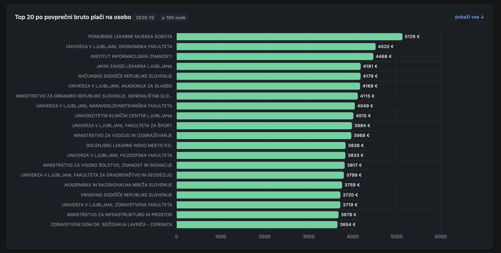501x253 pixels.
Task: Select the Fakulteta za Gradbeništvo in Geodezijo bar
Action: (x=260, y=175)
